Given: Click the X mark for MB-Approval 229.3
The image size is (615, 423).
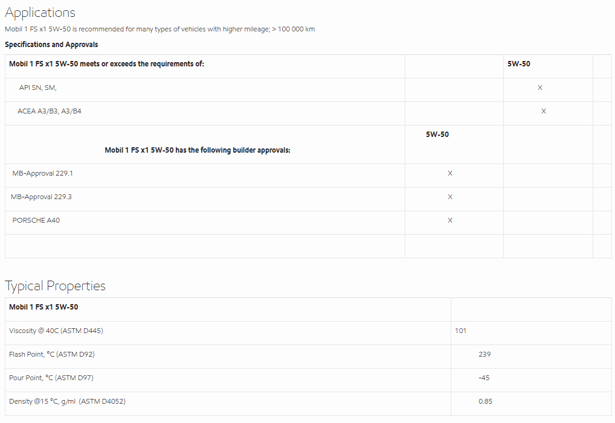Looking at the screenshot, I should [x=450, y=197].
